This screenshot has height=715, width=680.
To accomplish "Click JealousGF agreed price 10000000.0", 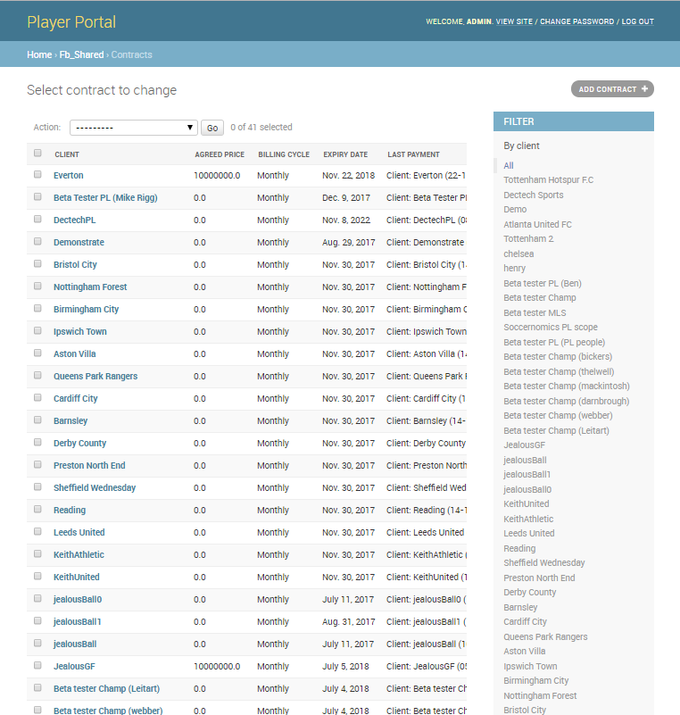I will tap(217, 667).
